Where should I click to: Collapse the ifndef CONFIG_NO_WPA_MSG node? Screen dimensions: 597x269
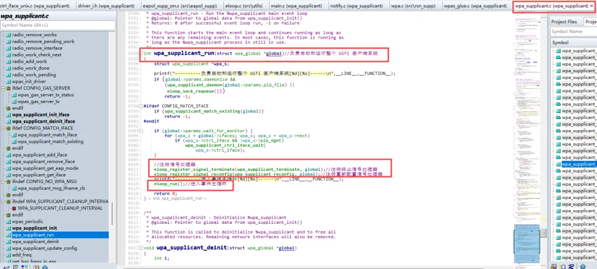pyautogui.click(x=3, y=181)
